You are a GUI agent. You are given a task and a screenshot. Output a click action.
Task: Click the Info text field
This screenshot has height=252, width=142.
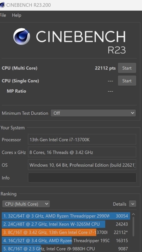(x=82, y=178)
